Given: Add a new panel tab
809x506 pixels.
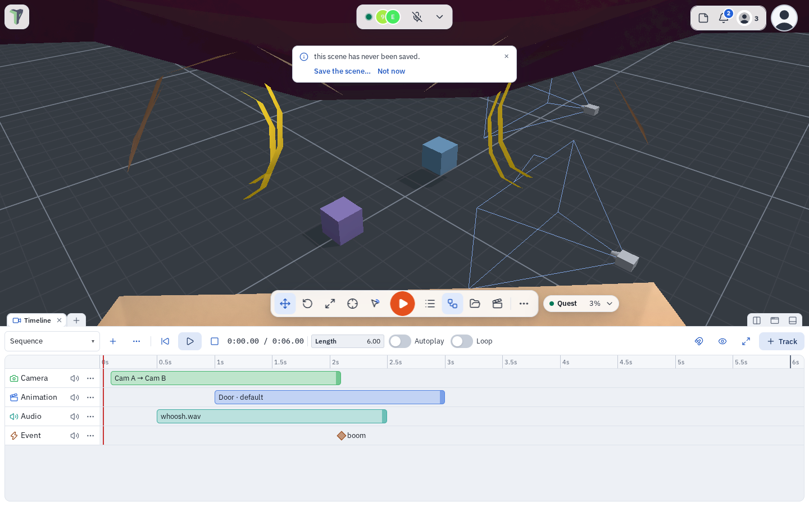Looking at the screenshot, I should pyautogui.click(x=76, y=320).
